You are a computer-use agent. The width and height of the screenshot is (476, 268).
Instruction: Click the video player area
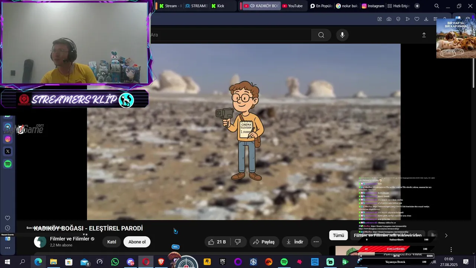click(x=244, y=132)
